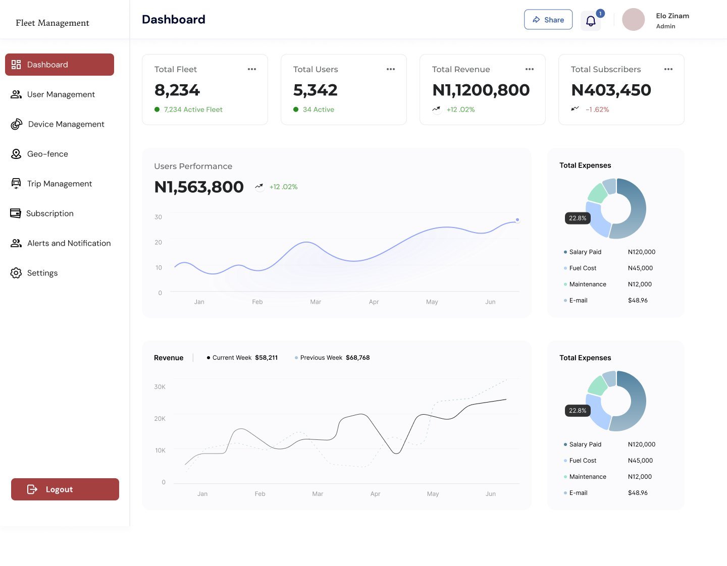Click the notification count badge

point(600,14)
